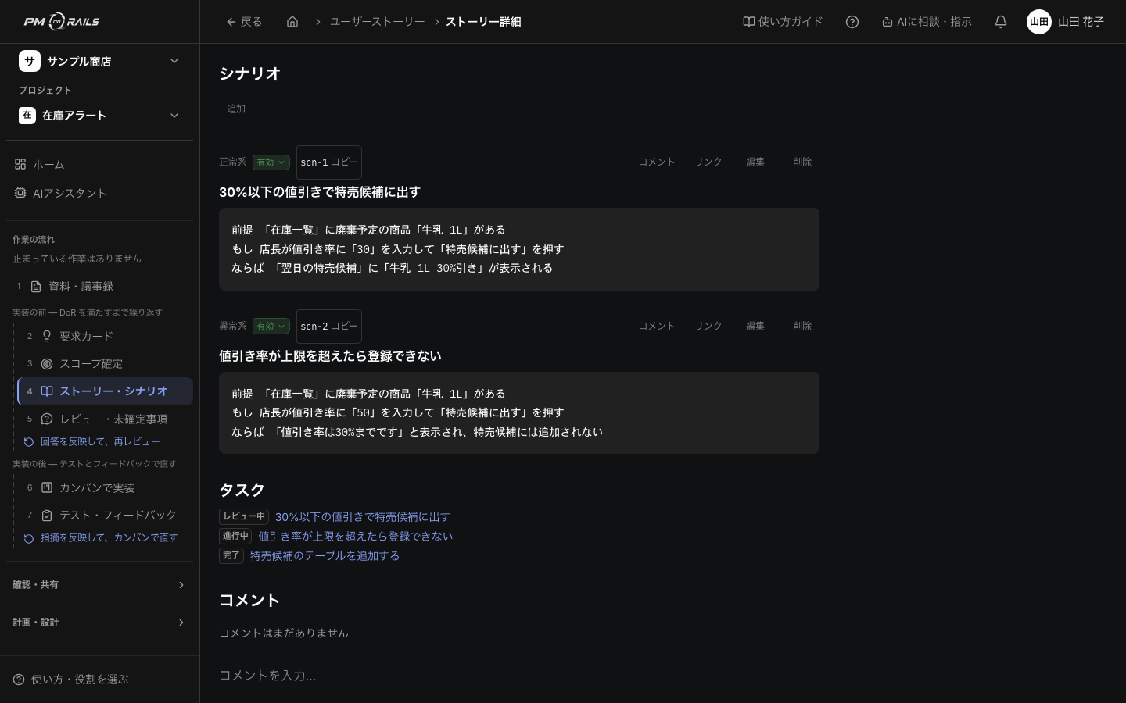Expand the サンプル商店 organization switcher
Image resolution: width=1126 pixels, height=703 pixels.
(99, 61)
